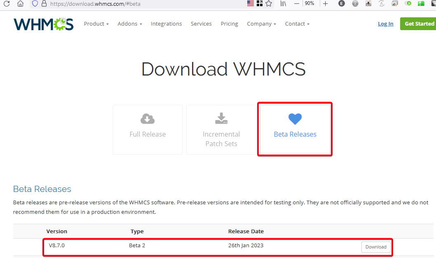
Task: Open the circular 'A' translate extension icon
Action: (382, 4)
